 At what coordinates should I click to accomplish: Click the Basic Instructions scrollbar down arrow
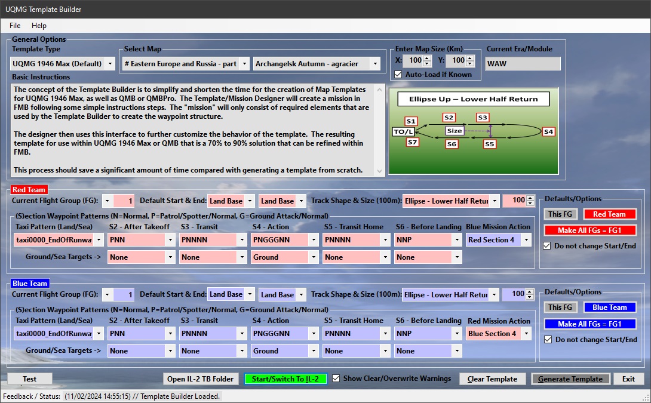coord(379,171)
